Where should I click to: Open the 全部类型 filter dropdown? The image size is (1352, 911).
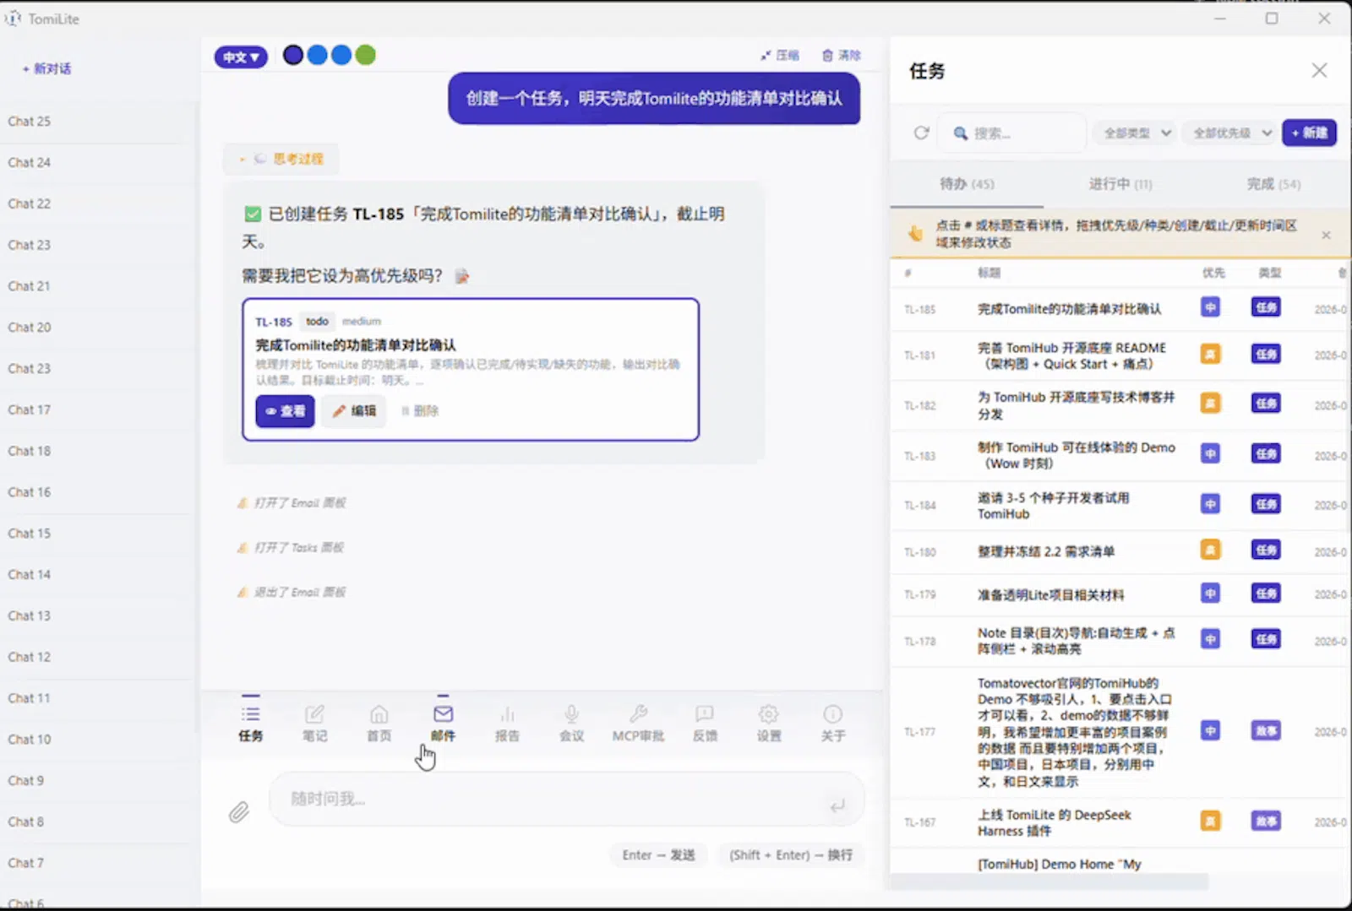[1135, 133]
